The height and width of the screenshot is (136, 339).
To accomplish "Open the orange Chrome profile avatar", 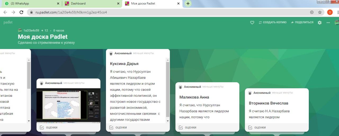I will pos(330,12).
